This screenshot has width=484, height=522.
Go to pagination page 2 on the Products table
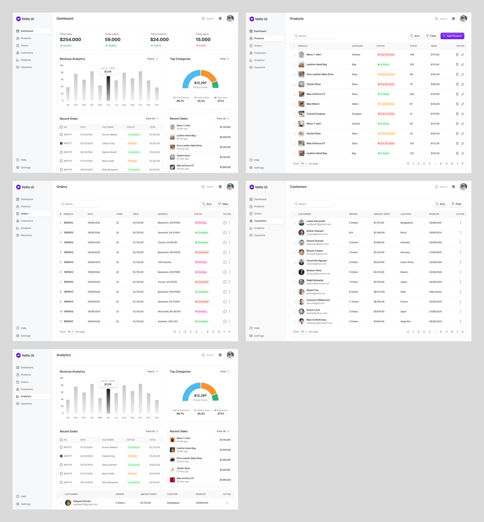click(x=424, y=164)
